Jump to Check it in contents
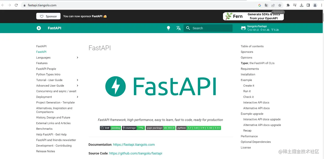Screen dimensions: 324x159 click(x=249, y=97)
